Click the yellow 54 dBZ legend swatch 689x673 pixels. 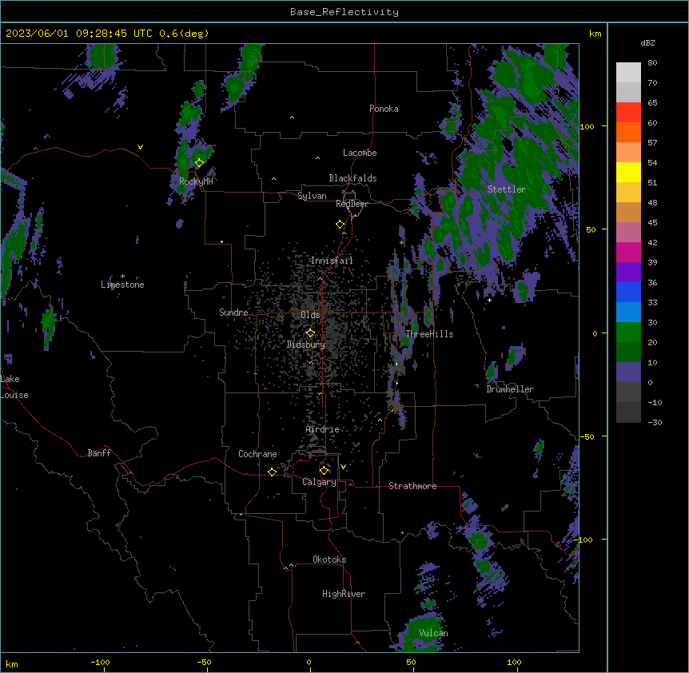(628, 172)
